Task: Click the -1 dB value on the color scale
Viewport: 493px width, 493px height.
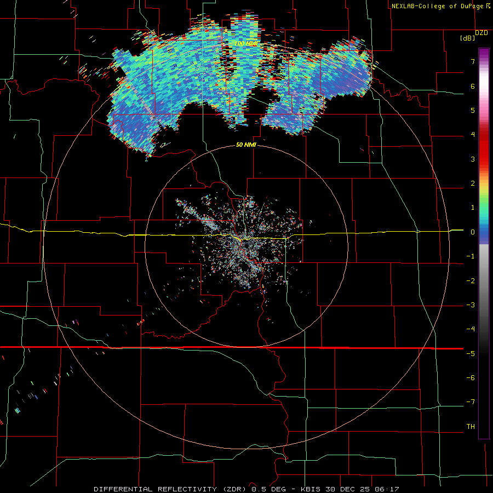Action: (x=471, y=256)
